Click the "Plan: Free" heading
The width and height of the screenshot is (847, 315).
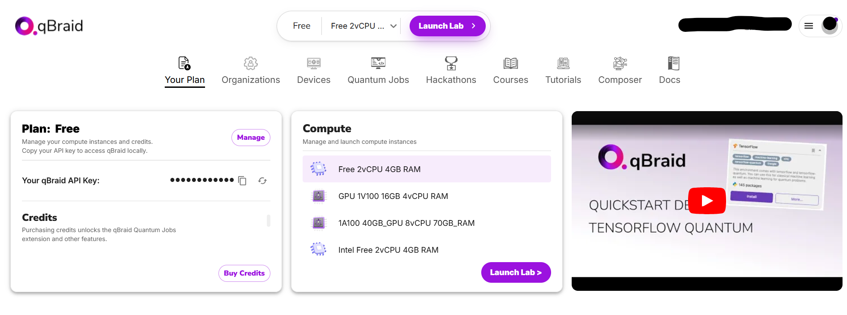[x=51, y=129]
